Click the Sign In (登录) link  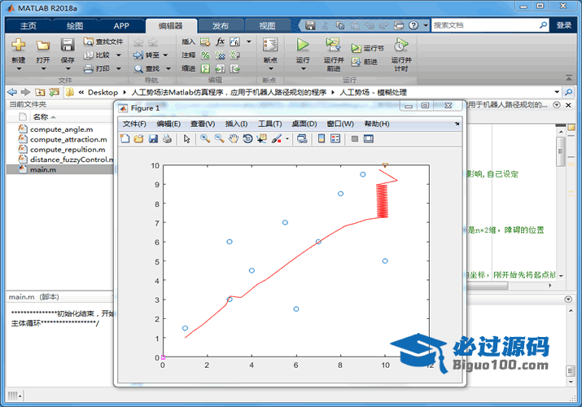click(x=564, y=25)
